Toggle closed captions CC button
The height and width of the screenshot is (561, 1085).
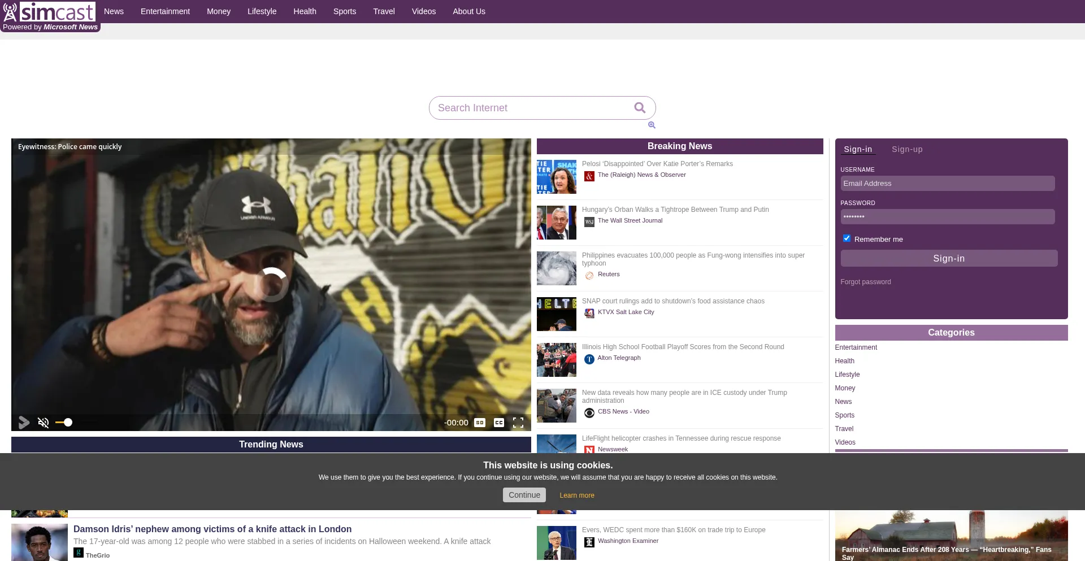(499, 423)
